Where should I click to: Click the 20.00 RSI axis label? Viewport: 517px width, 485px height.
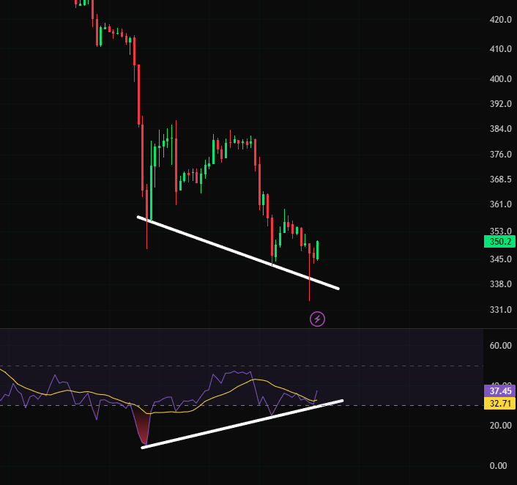500,425
